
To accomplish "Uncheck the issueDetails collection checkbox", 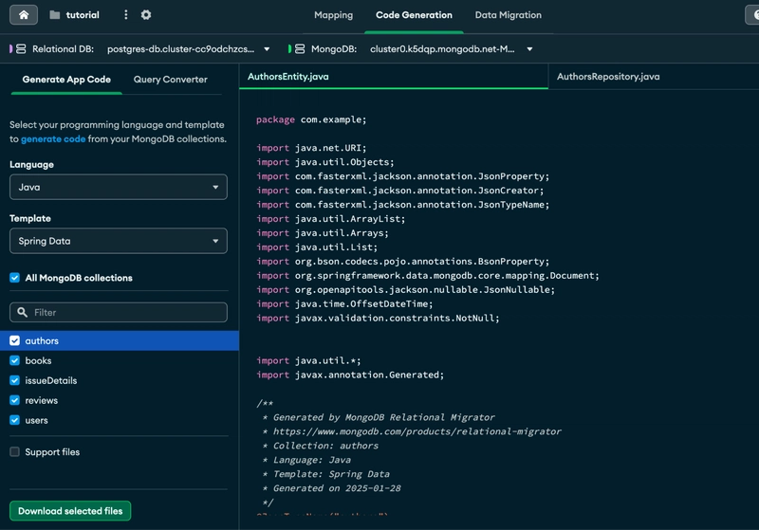I will click(x=14, y=380).
